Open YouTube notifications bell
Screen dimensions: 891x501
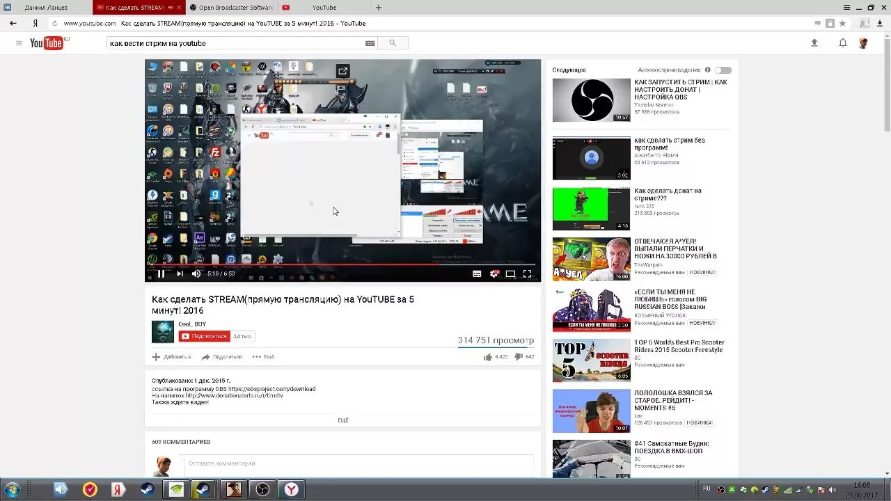click(x=842, y=43)
